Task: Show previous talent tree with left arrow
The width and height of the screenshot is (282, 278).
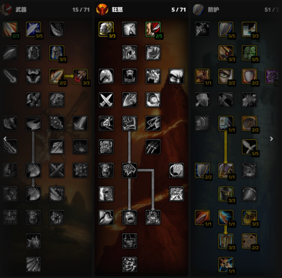Action: click(x=5, y=139)
